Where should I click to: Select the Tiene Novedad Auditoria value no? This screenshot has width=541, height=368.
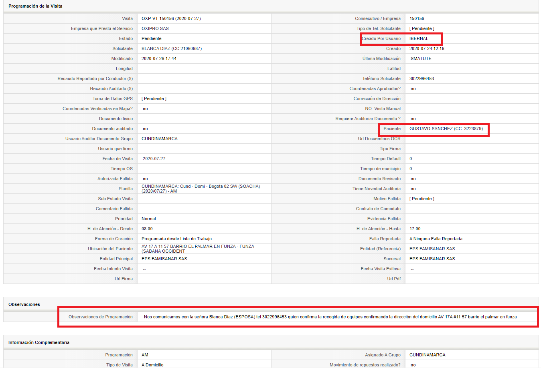pos(413,189)
